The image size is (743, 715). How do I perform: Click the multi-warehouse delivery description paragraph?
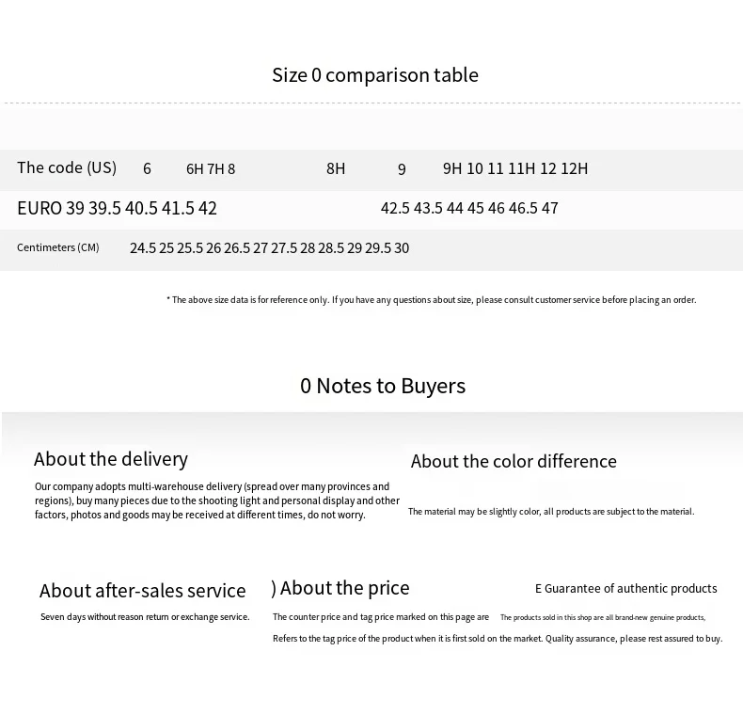coord(217,500)
